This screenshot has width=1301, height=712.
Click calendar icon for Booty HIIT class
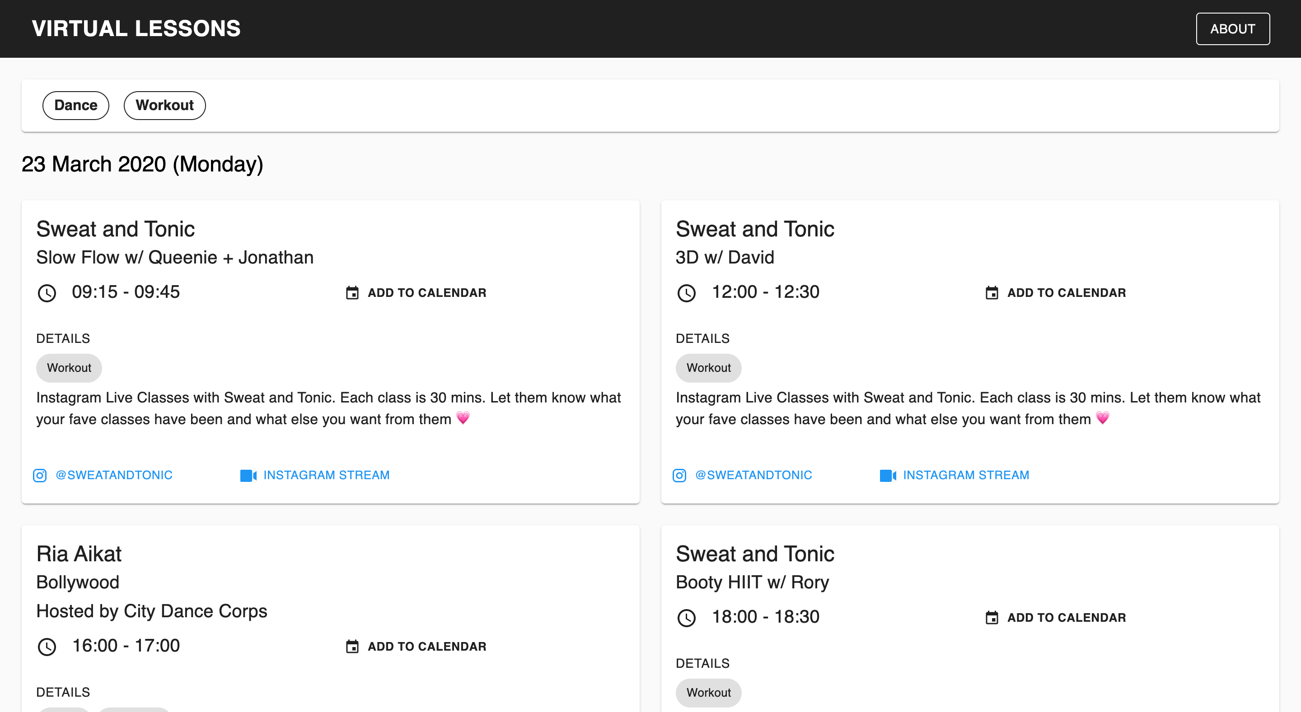(992, 618)
